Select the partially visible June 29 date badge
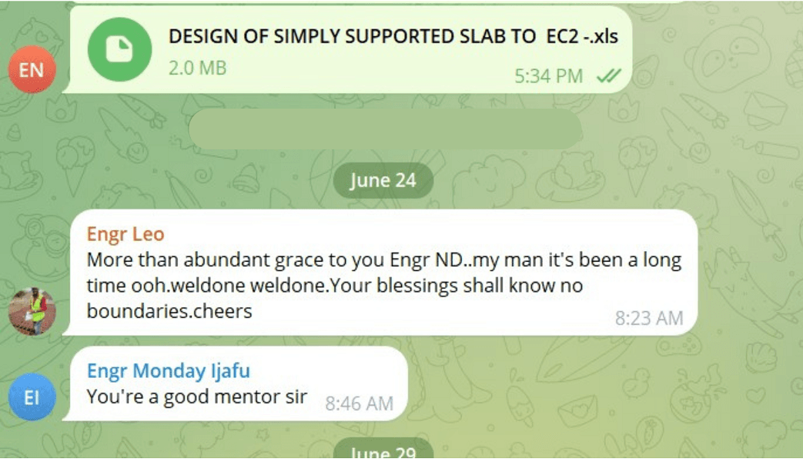Screen dimensions: 803x462 tap(383, 449)
